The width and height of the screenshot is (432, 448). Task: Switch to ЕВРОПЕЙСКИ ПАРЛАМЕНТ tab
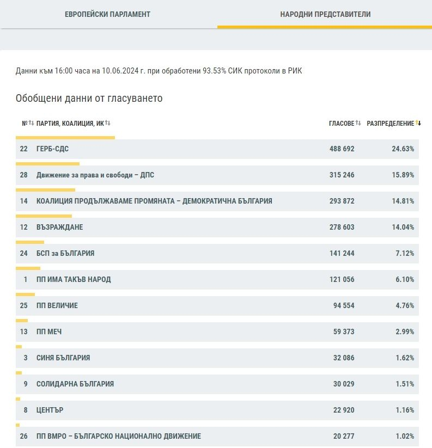pos(107,14)
